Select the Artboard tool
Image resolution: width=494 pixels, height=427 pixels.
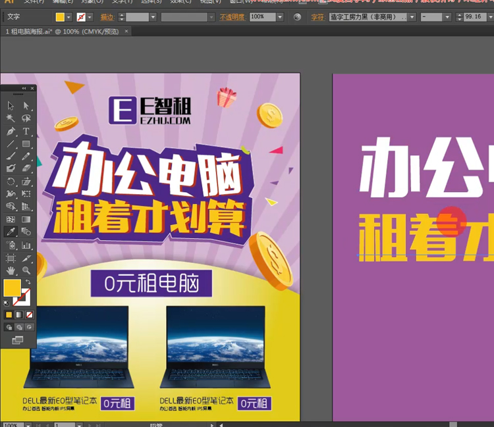(11, 259)
